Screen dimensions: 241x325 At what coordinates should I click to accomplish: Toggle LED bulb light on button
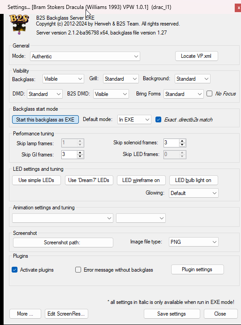coord(194,180)
